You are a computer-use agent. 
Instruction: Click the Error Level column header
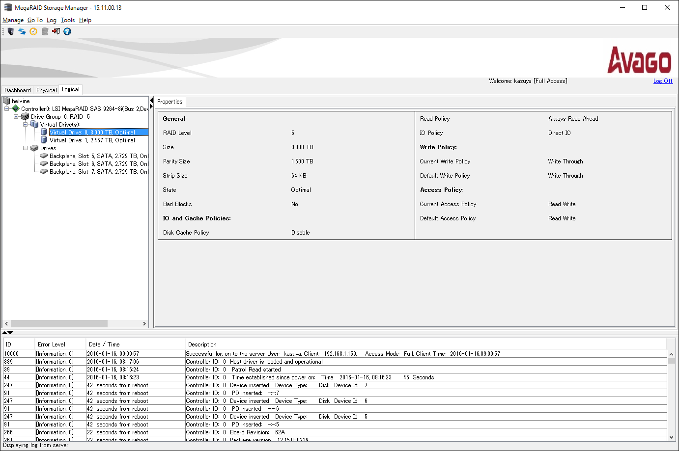coord(60,345)
